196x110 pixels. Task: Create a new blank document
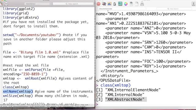[137, 4]
